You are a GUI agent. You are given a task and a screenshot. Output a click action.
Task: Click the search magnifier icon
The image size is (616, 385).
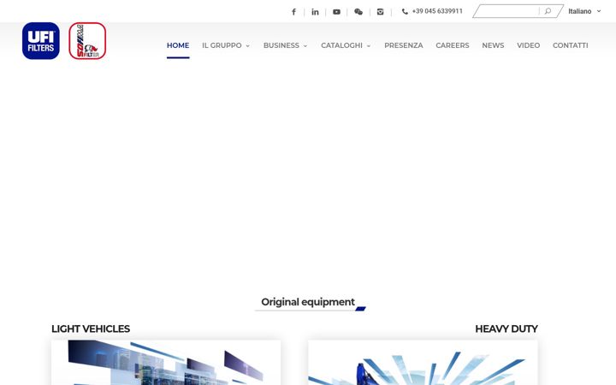tap(548, 11)
